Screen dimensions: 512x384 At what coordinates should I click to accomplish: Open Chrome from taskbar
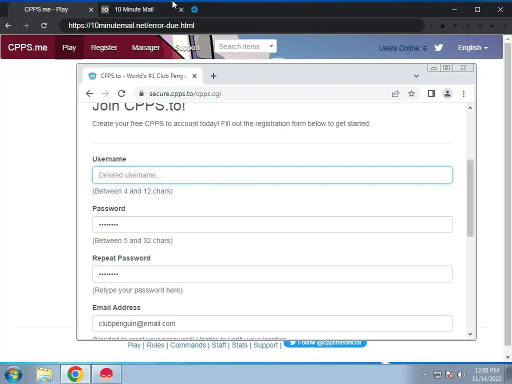75,374
